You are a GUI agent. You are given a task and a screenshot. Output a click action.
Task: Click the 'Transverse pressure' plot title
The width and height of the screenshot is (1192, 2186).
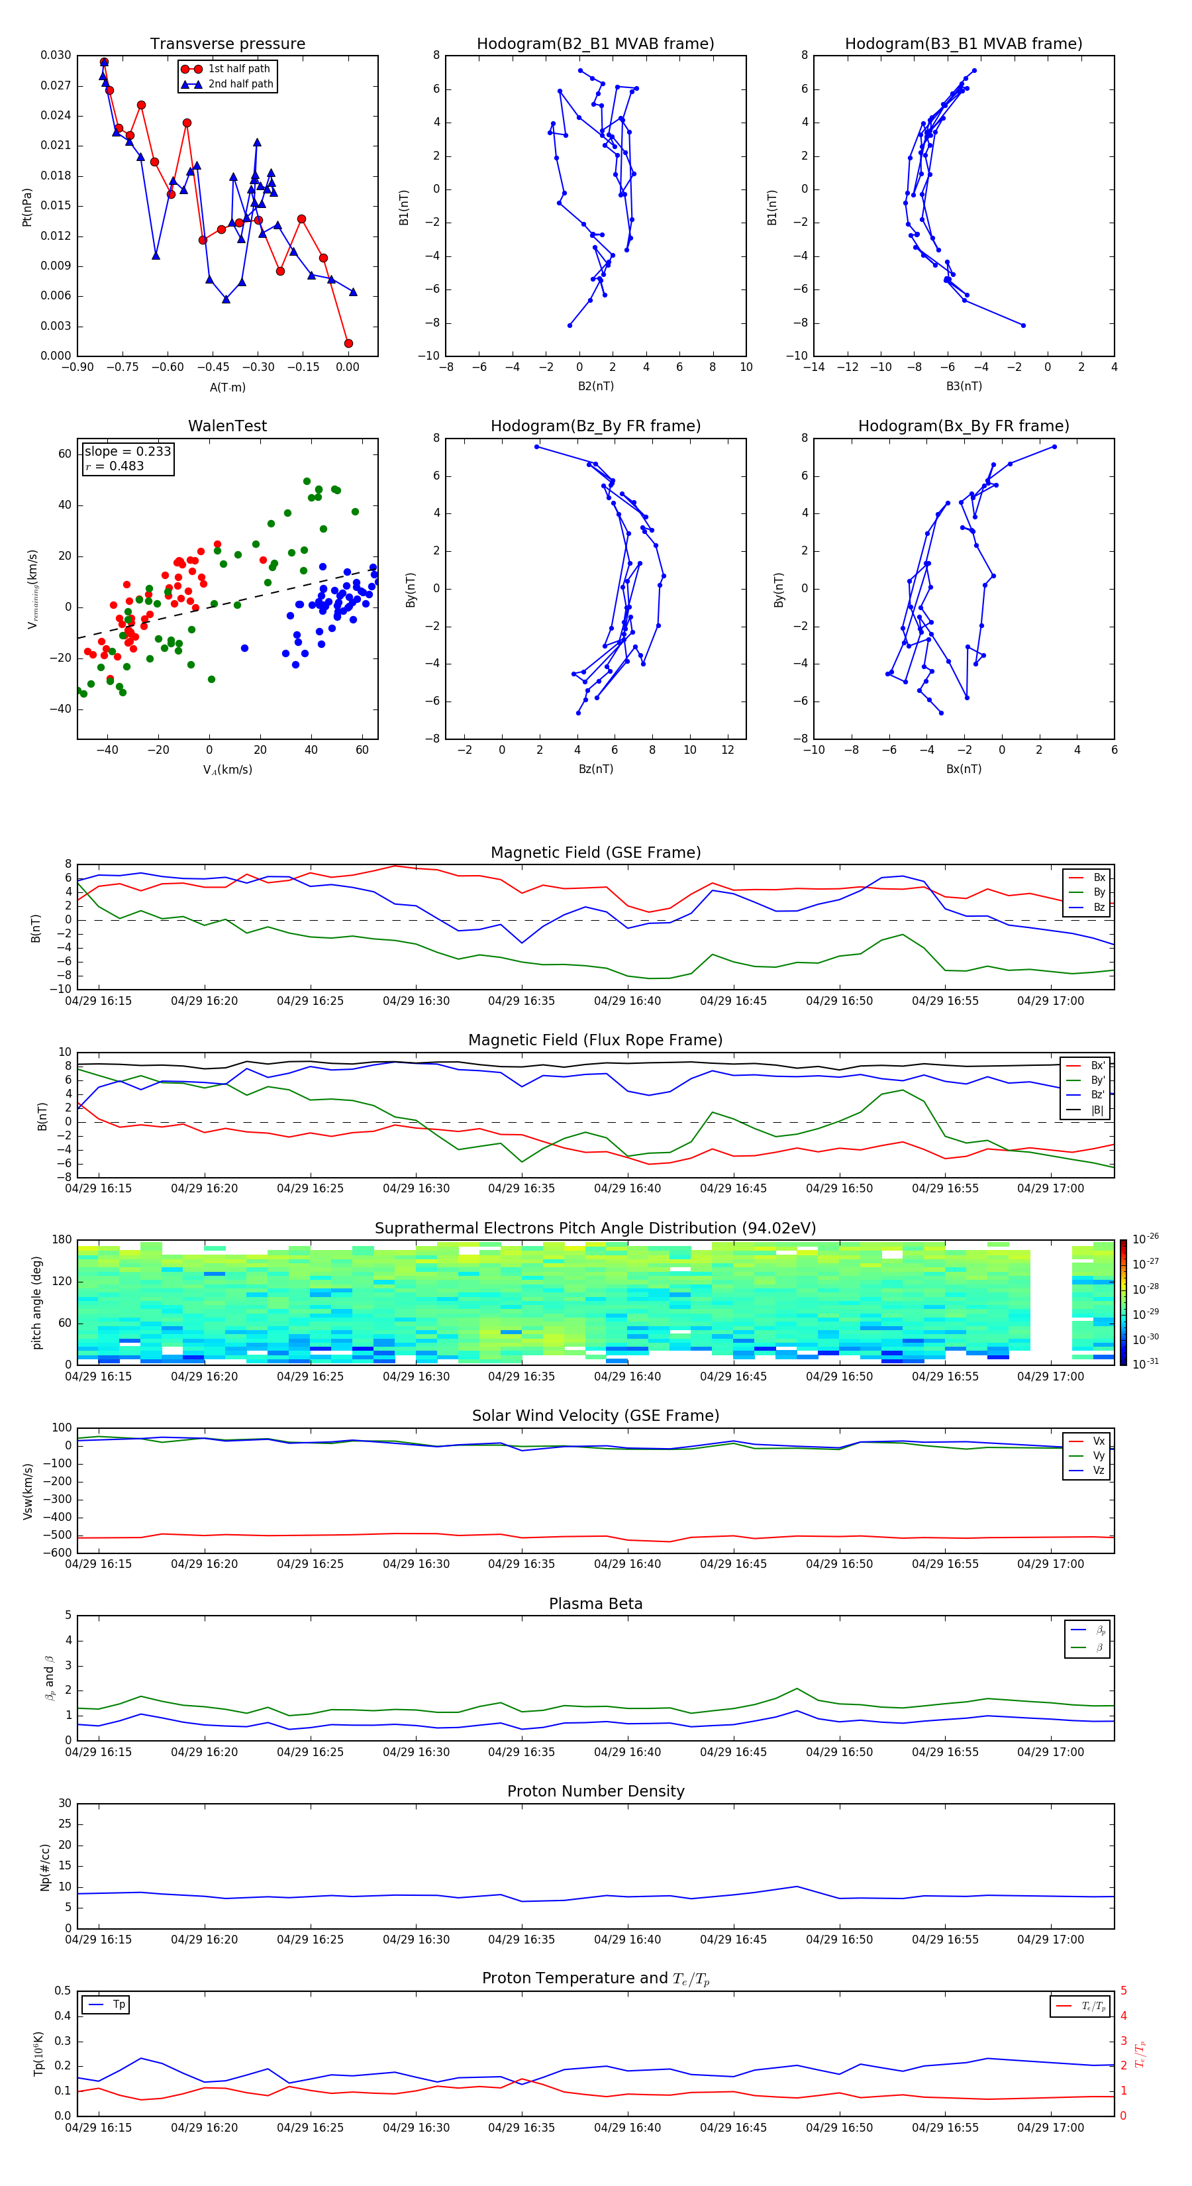click(227, 44)
